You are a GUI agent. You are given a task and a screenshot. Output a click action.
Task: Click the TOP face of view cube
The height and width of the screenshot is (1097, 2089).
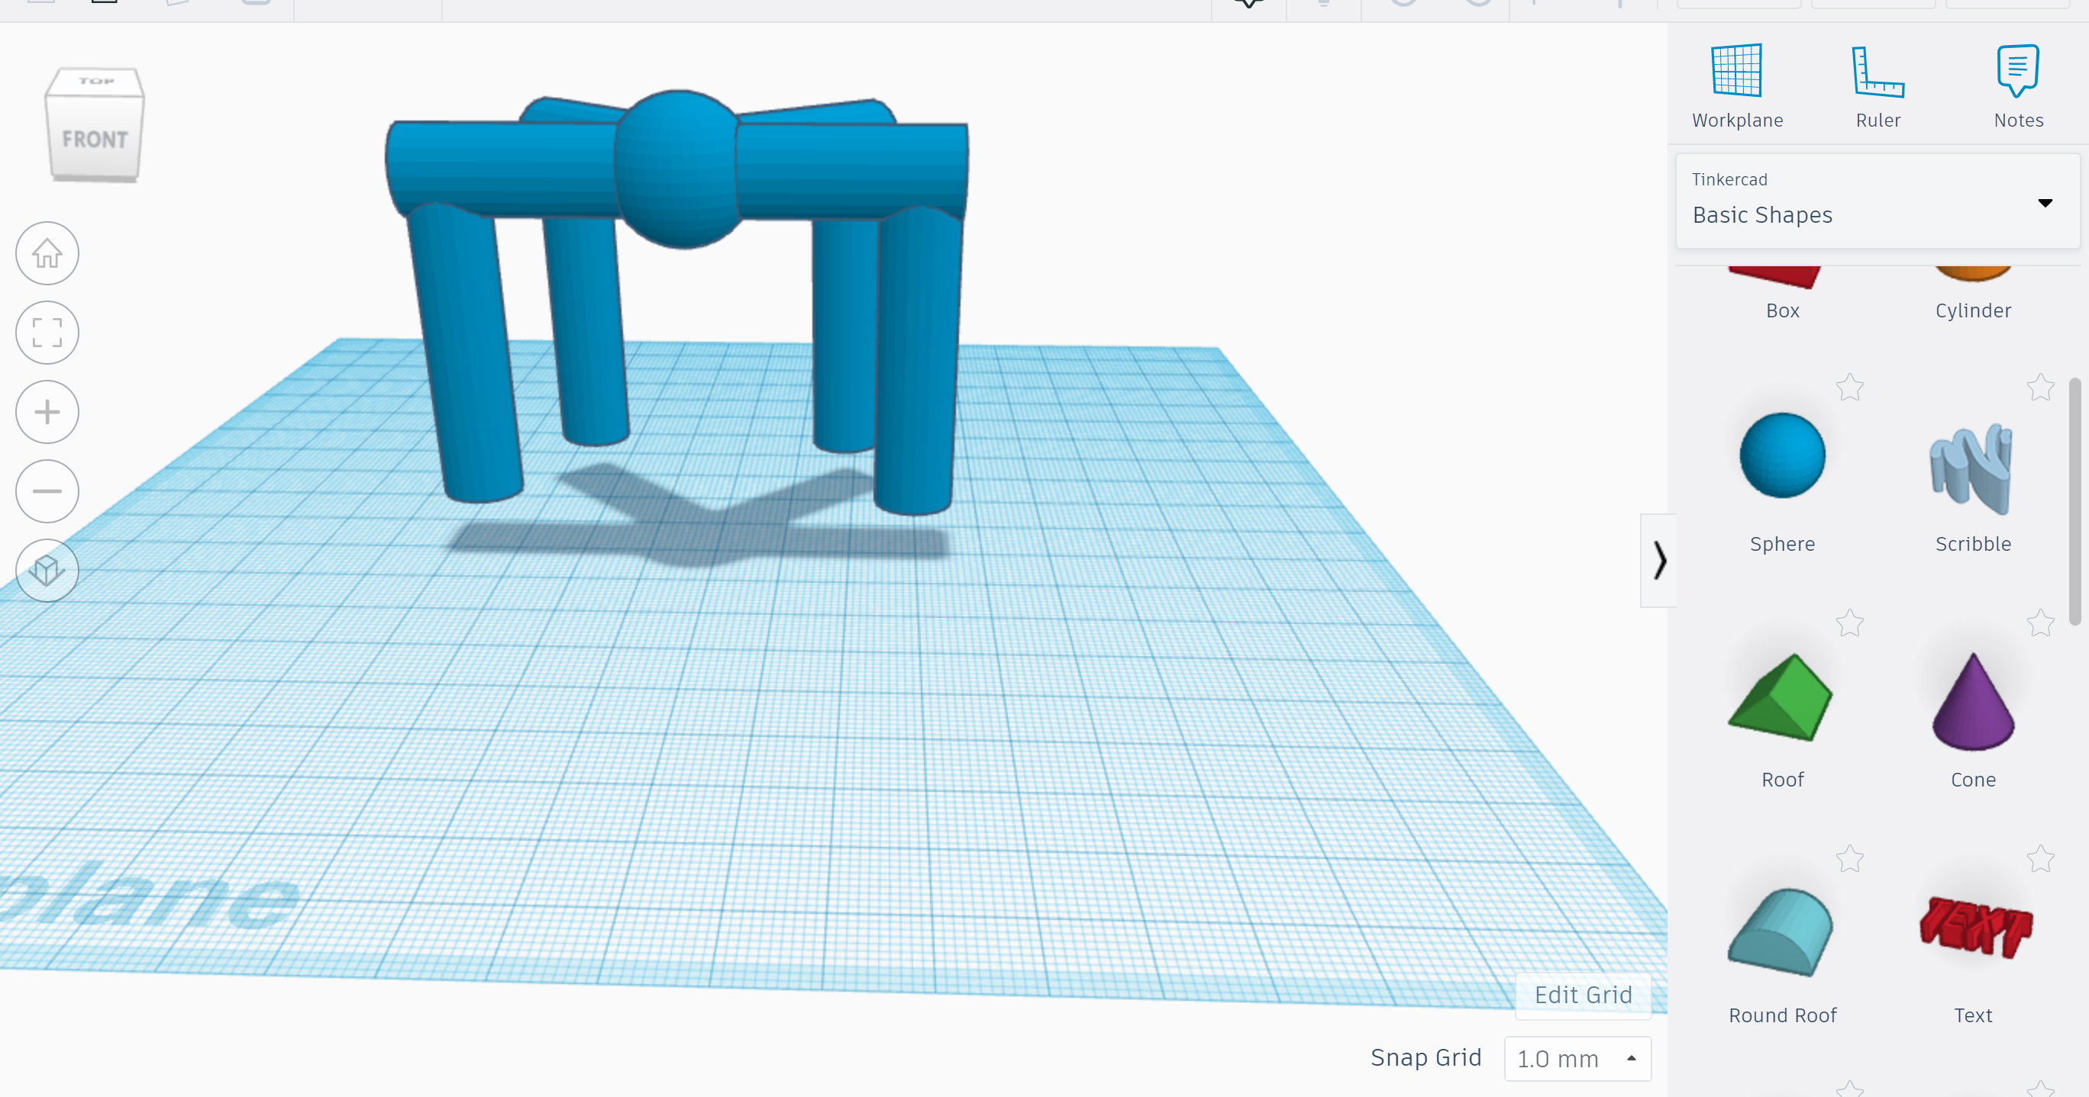pyautogui.click(x=95, y=81)
